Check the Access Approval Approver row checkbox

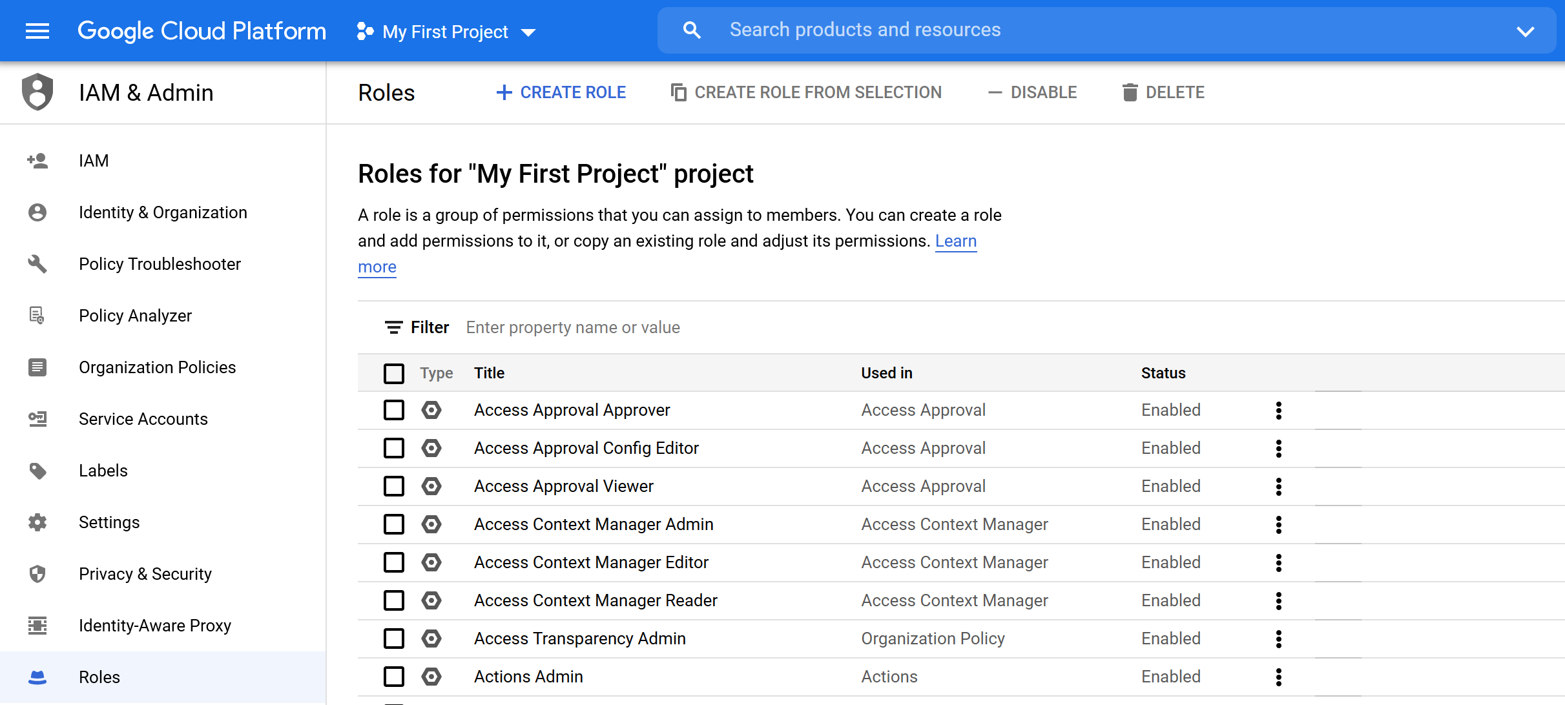(x=394, y=410)
